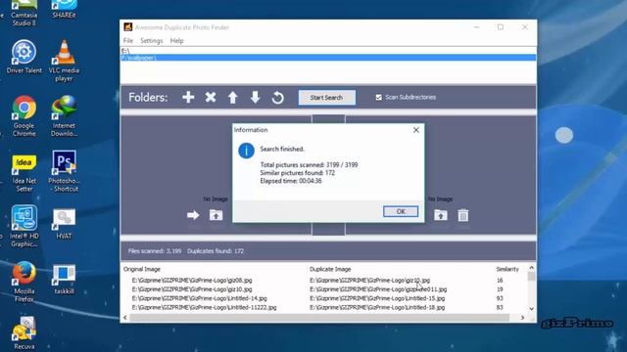This screenshot has width=627, height=352.
Task: Open the Google Chrome desktop shortcut
Action: click(x=24, y=115)
